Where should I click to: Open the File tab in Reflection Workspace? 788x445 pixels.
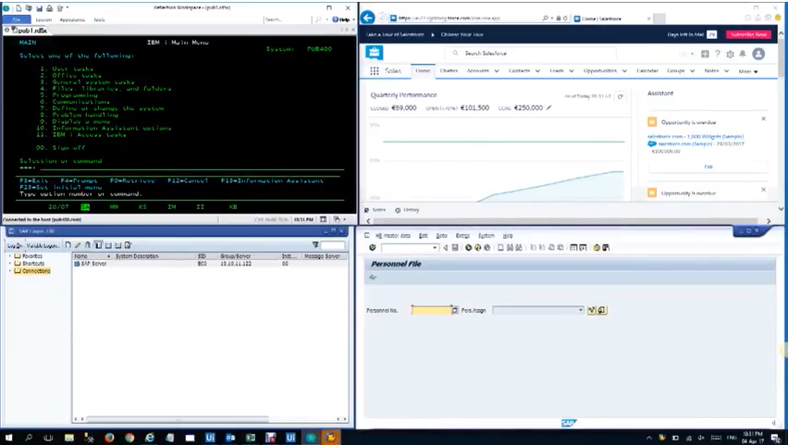pyautogui.click(x=17, y=19)
